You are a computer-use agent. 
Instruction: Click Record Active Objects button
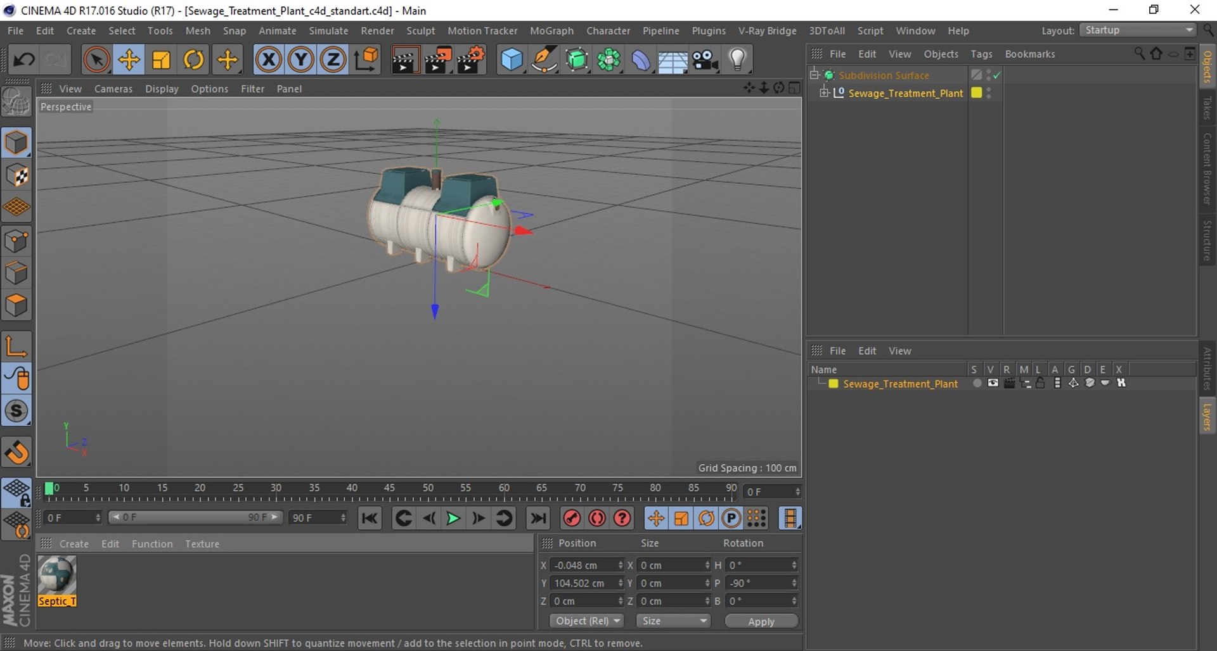[572, 519]
